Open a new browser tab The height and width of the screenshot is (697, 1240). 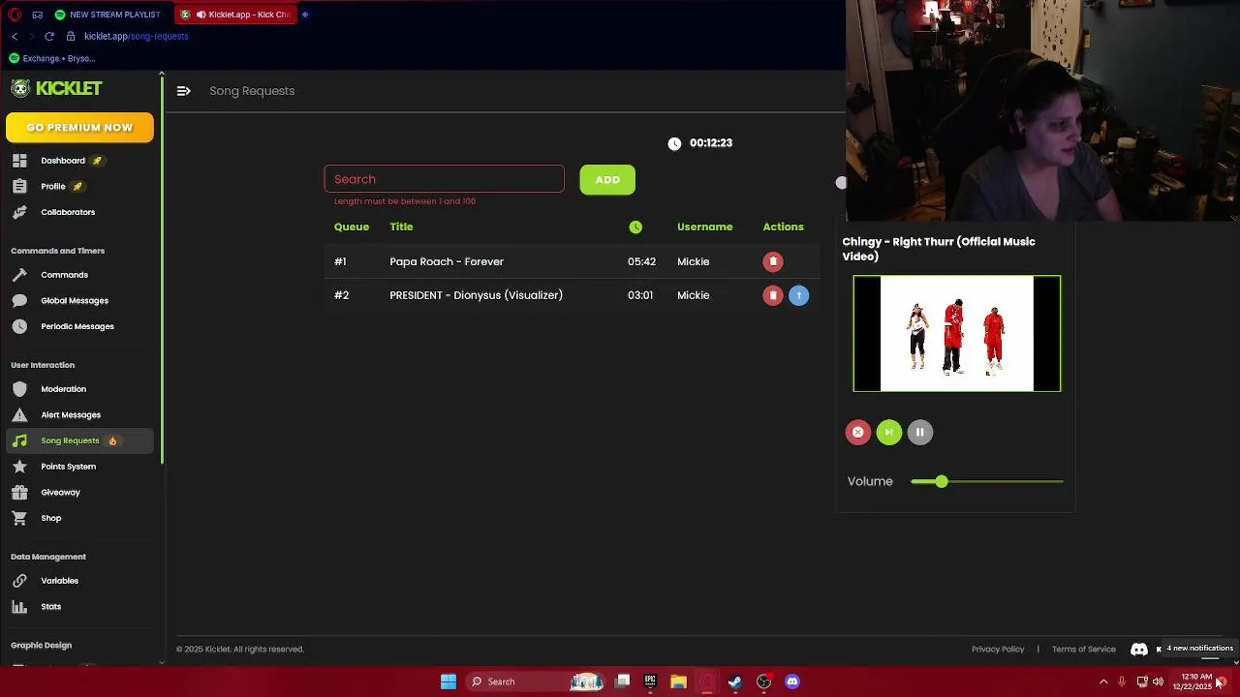(x=305, y=15)
